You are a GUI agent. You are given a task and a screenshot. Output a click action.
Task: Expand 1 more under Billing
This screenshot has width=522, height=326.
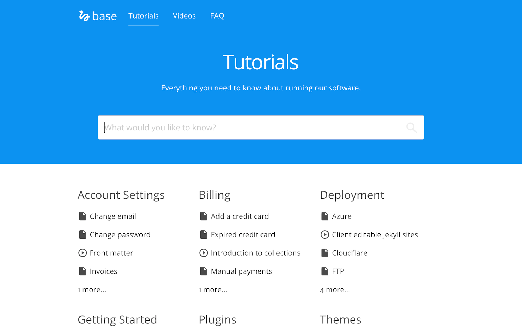(213, 290)
